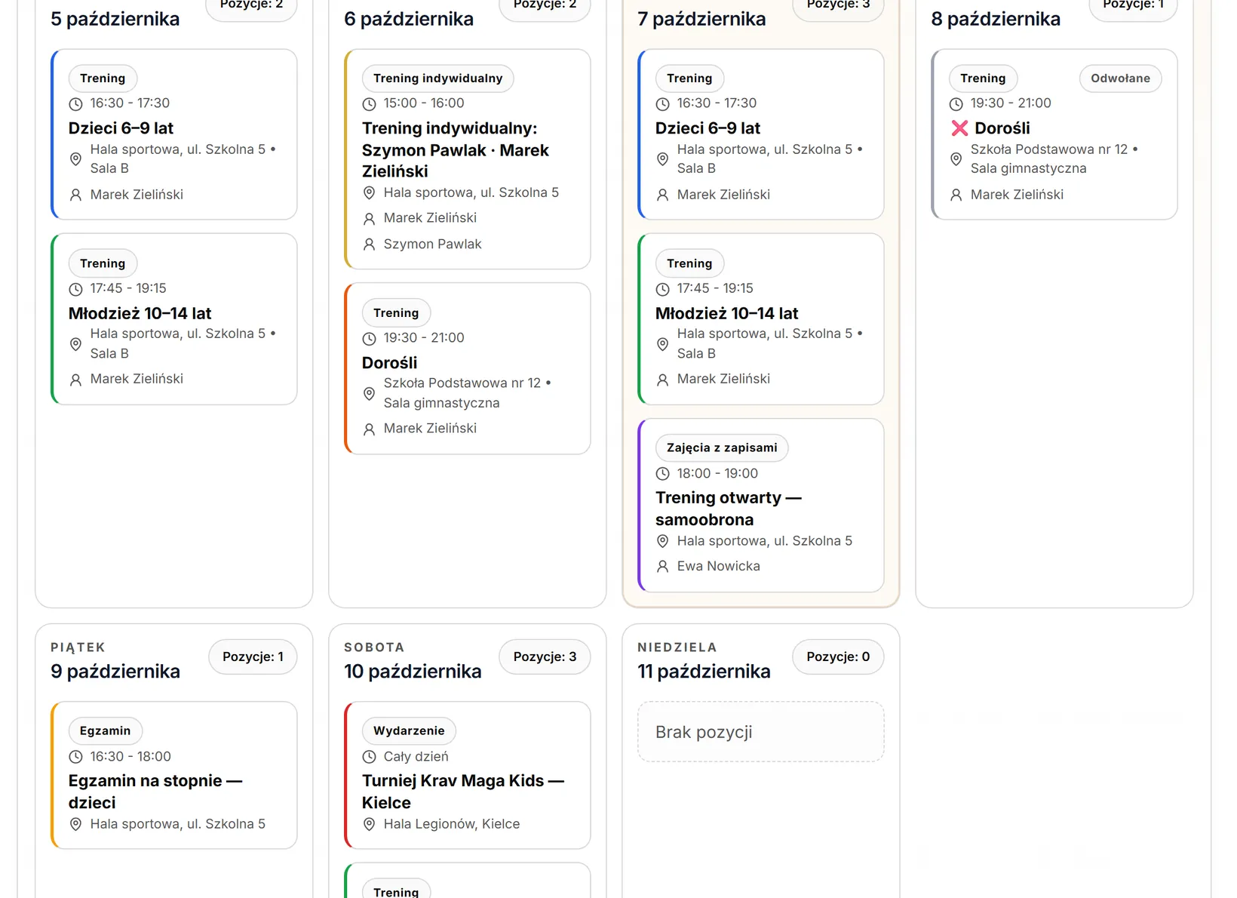Viewport: 1237px width, 898px height.
Task: Click person icon beside Szymon Pawlak
Action: (x=369, y=244)
